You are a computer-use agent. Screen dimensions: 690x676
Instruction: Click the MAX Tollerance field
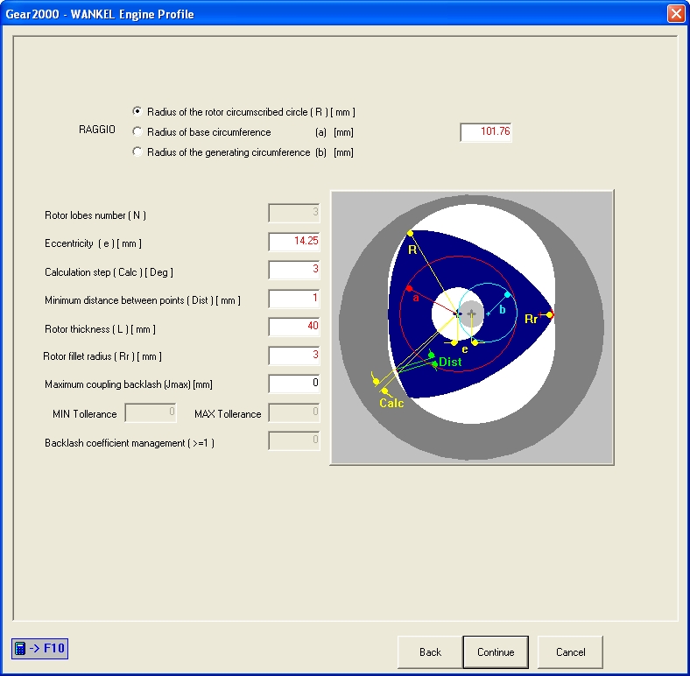click(294, 412)
